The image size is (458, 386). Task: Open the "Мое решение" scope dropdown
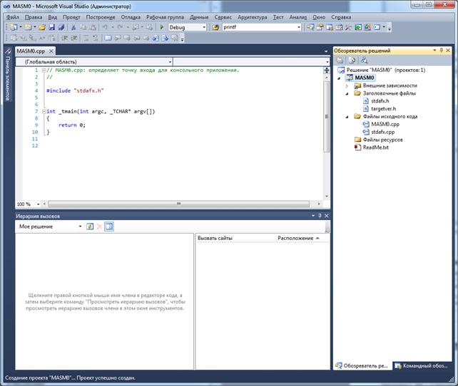click(80, 226)
